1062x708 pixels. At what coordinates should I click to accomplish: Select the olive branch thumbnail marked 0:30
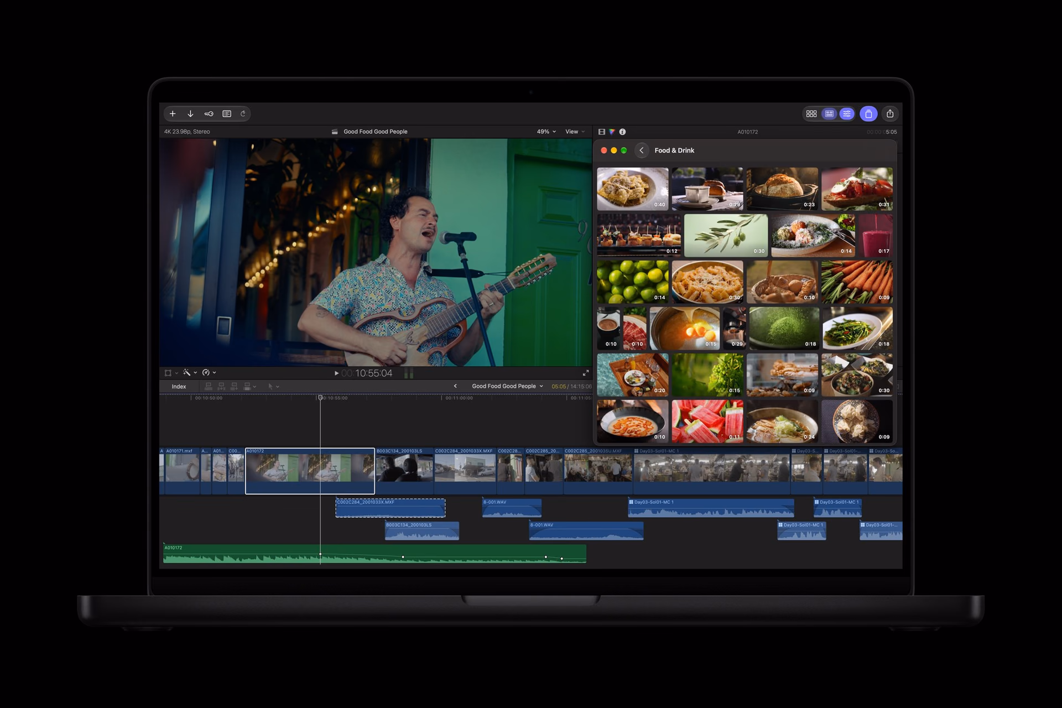[726, 236]
